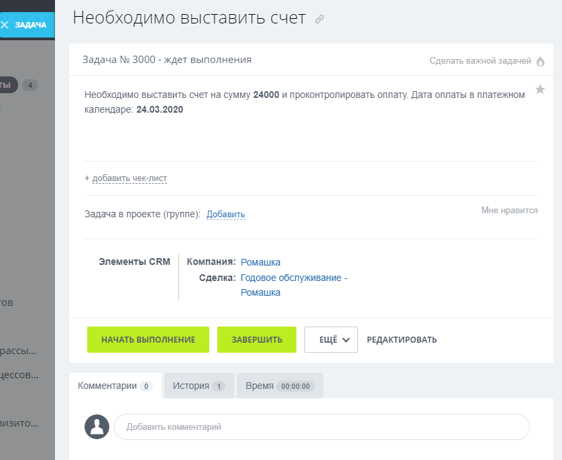Image resolution: width=562 pixels, height=460 pixels.
Task: Toggle "Сделать важной задачей" label
Action: (x=480, y=61)
